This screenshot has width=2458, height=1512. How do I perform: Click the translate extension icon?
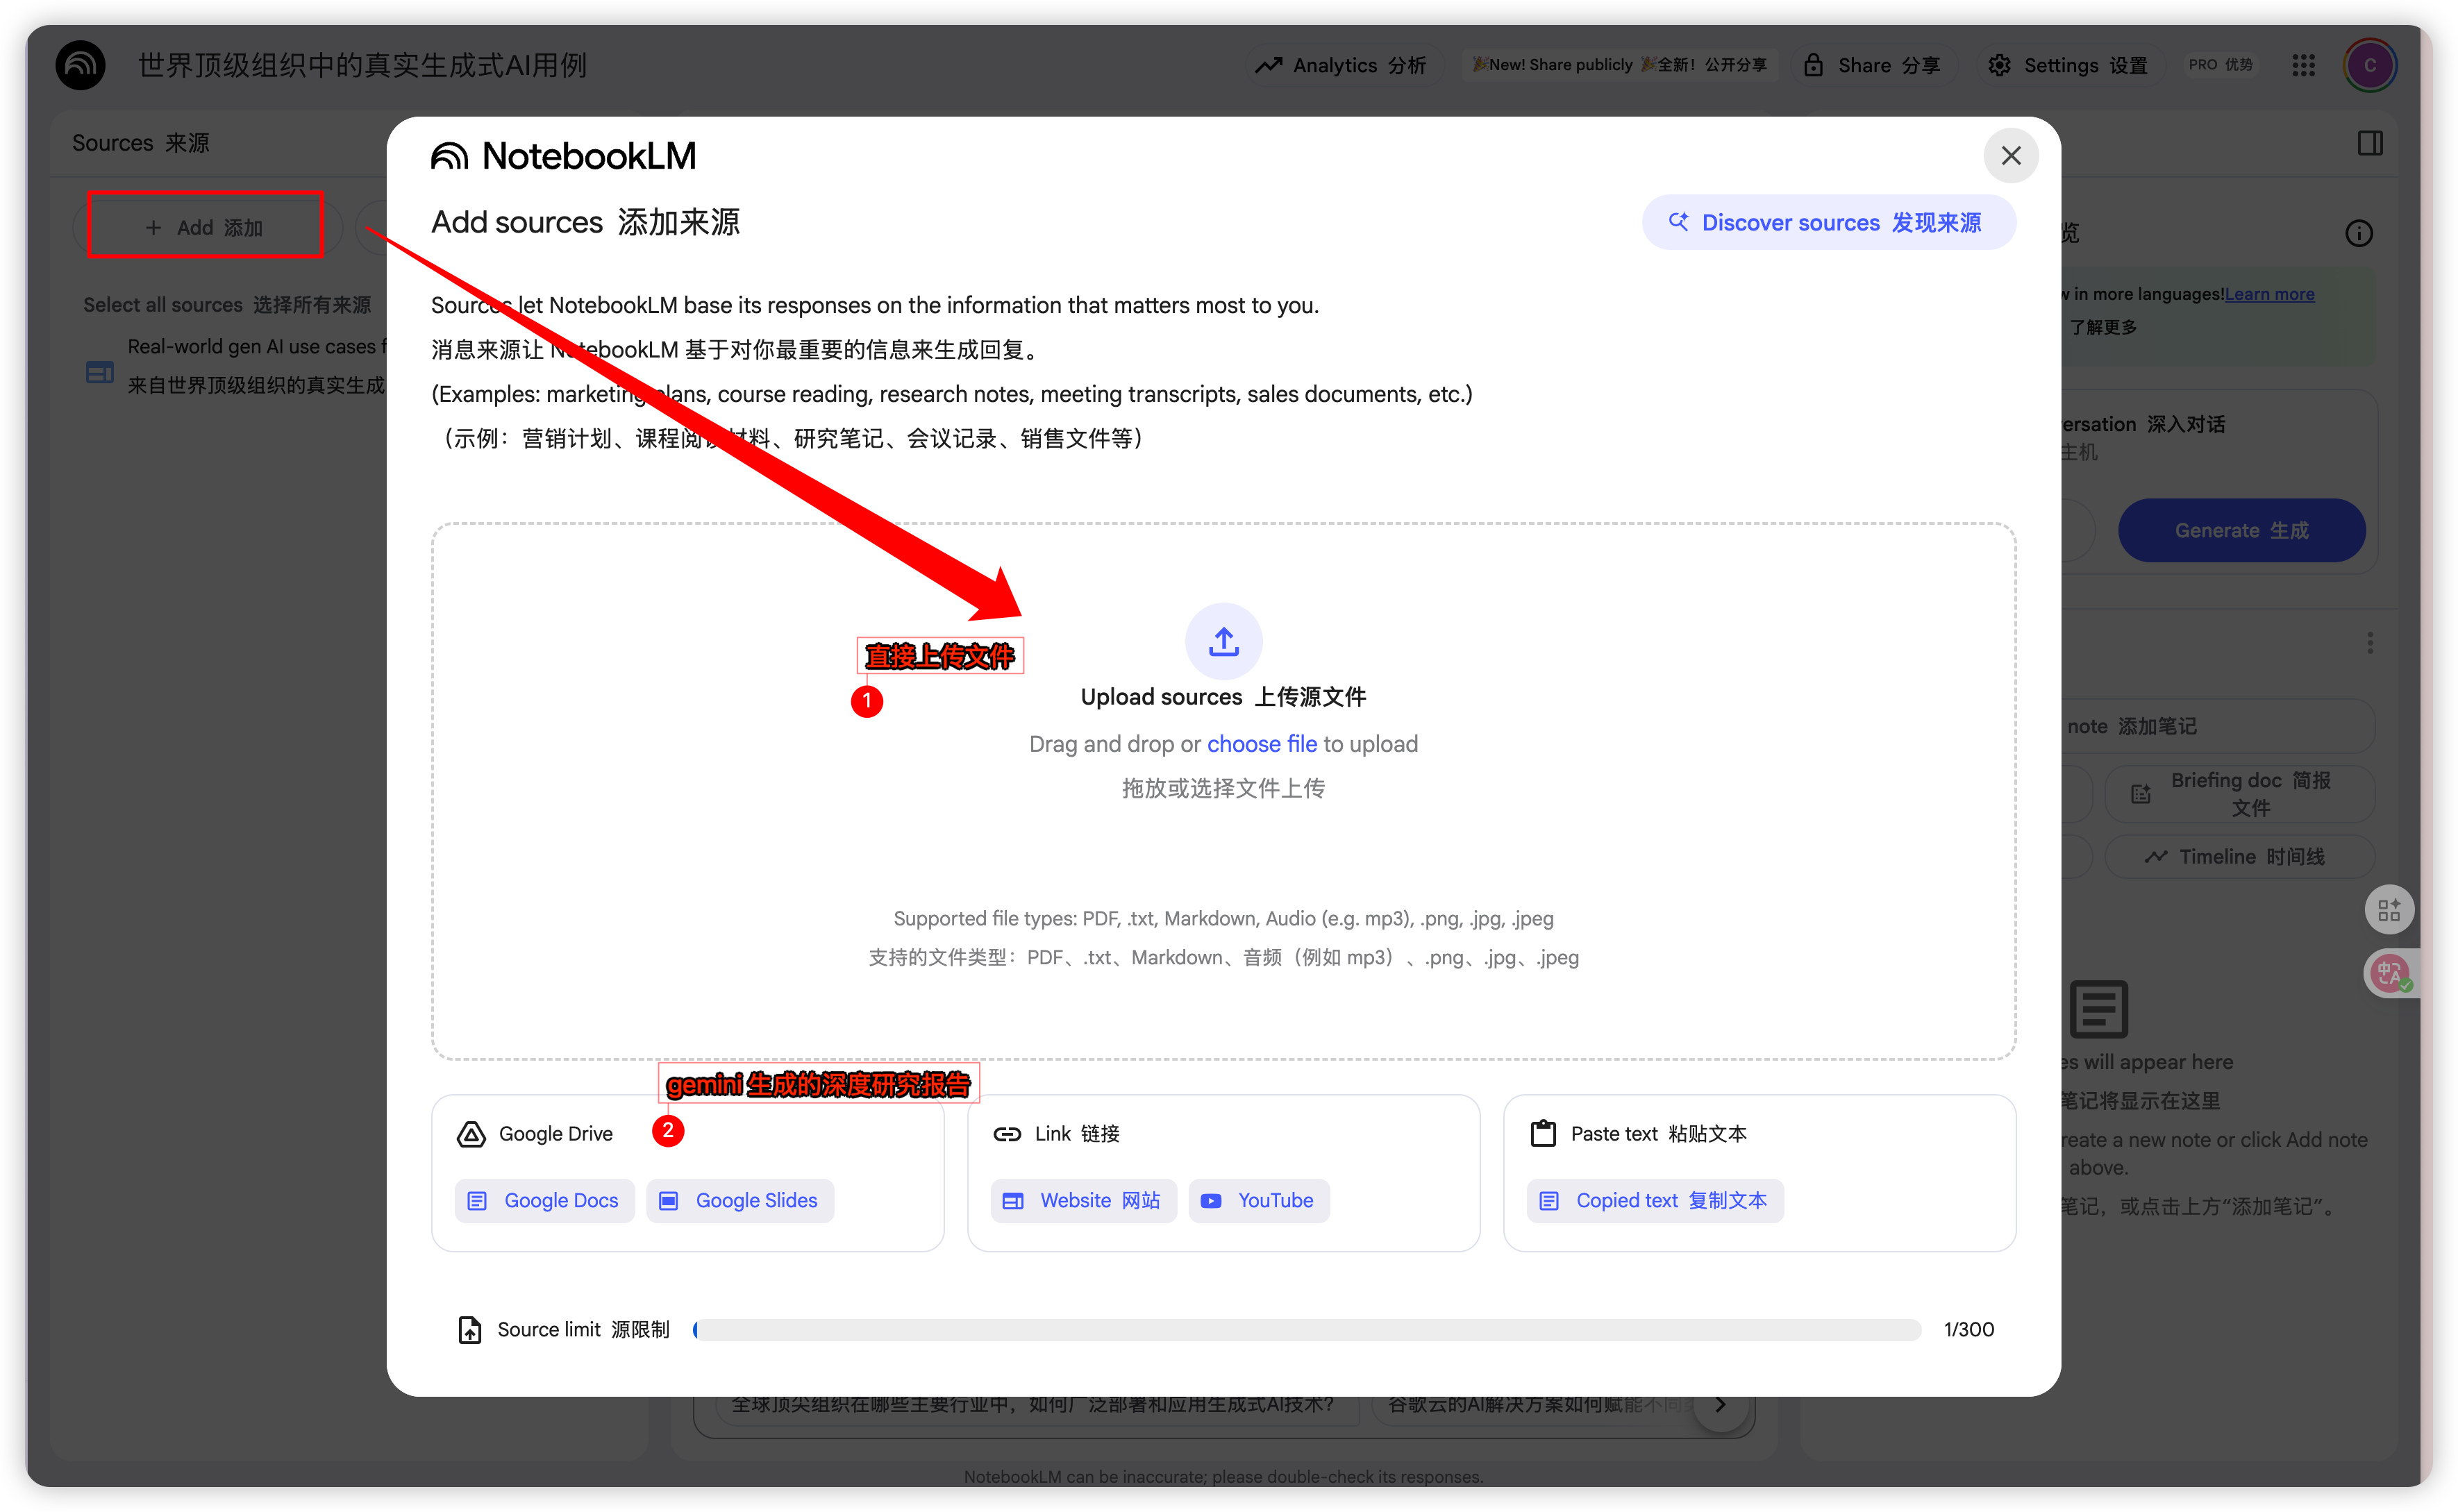coord(2389,973)
